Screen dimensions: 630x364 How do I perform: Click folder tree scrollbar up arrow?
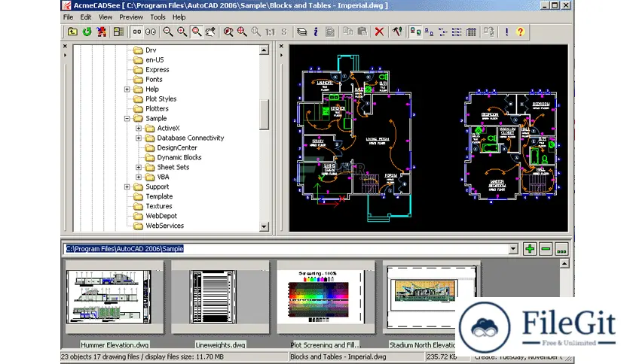264,50
